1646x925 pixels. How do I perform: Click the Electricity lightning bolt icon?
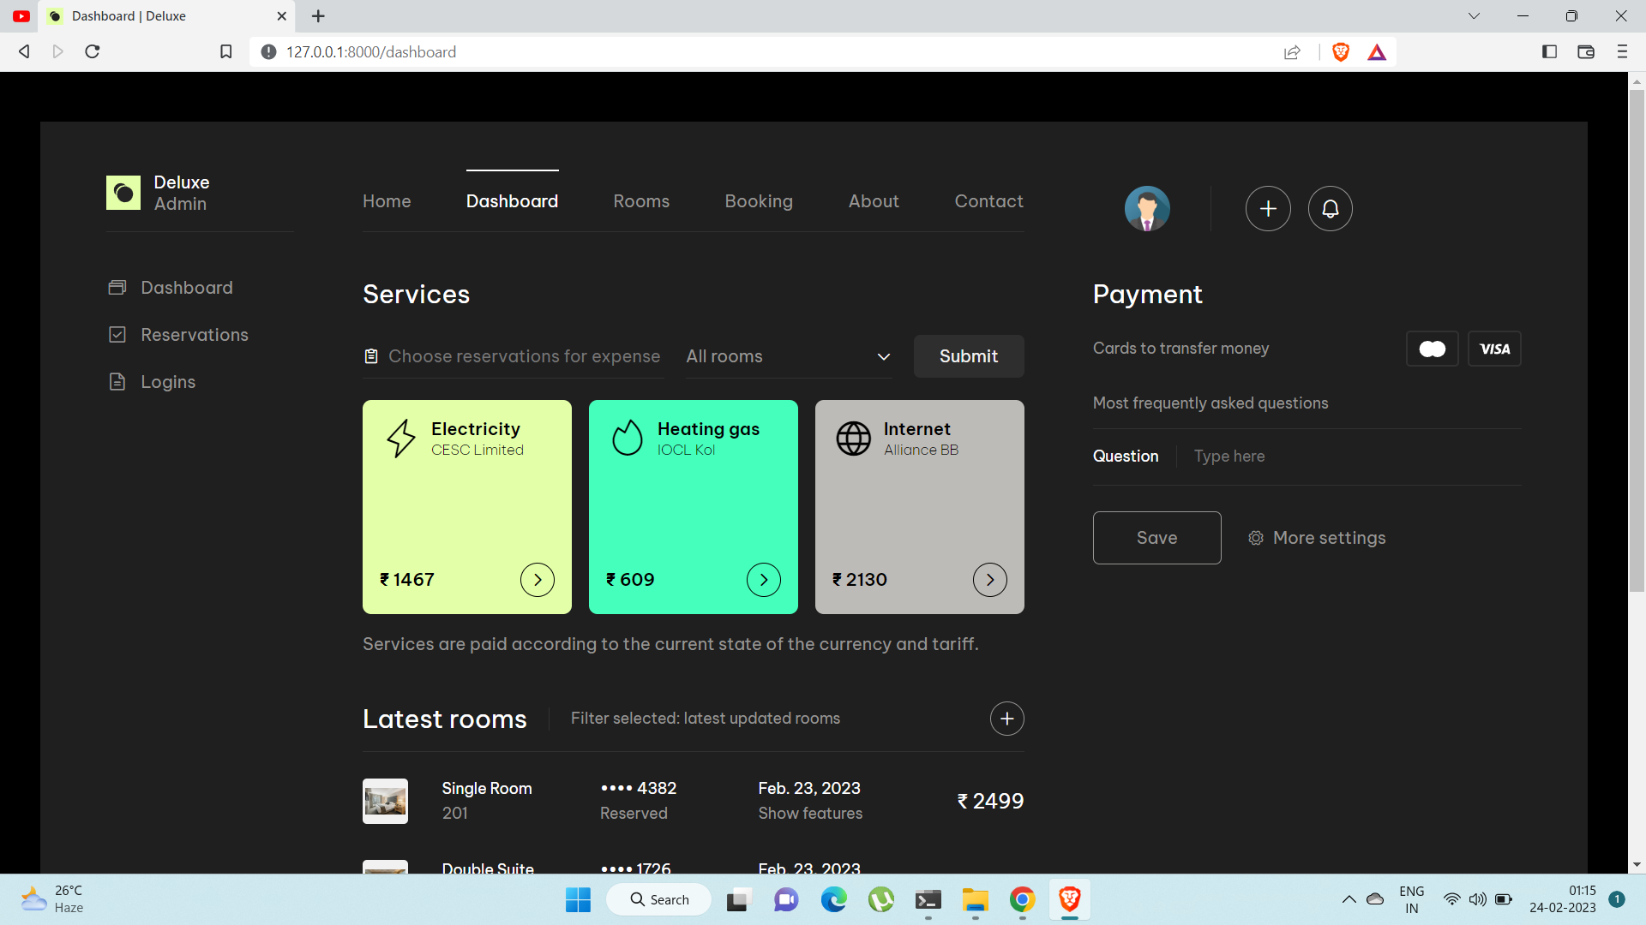pos(401,438)
